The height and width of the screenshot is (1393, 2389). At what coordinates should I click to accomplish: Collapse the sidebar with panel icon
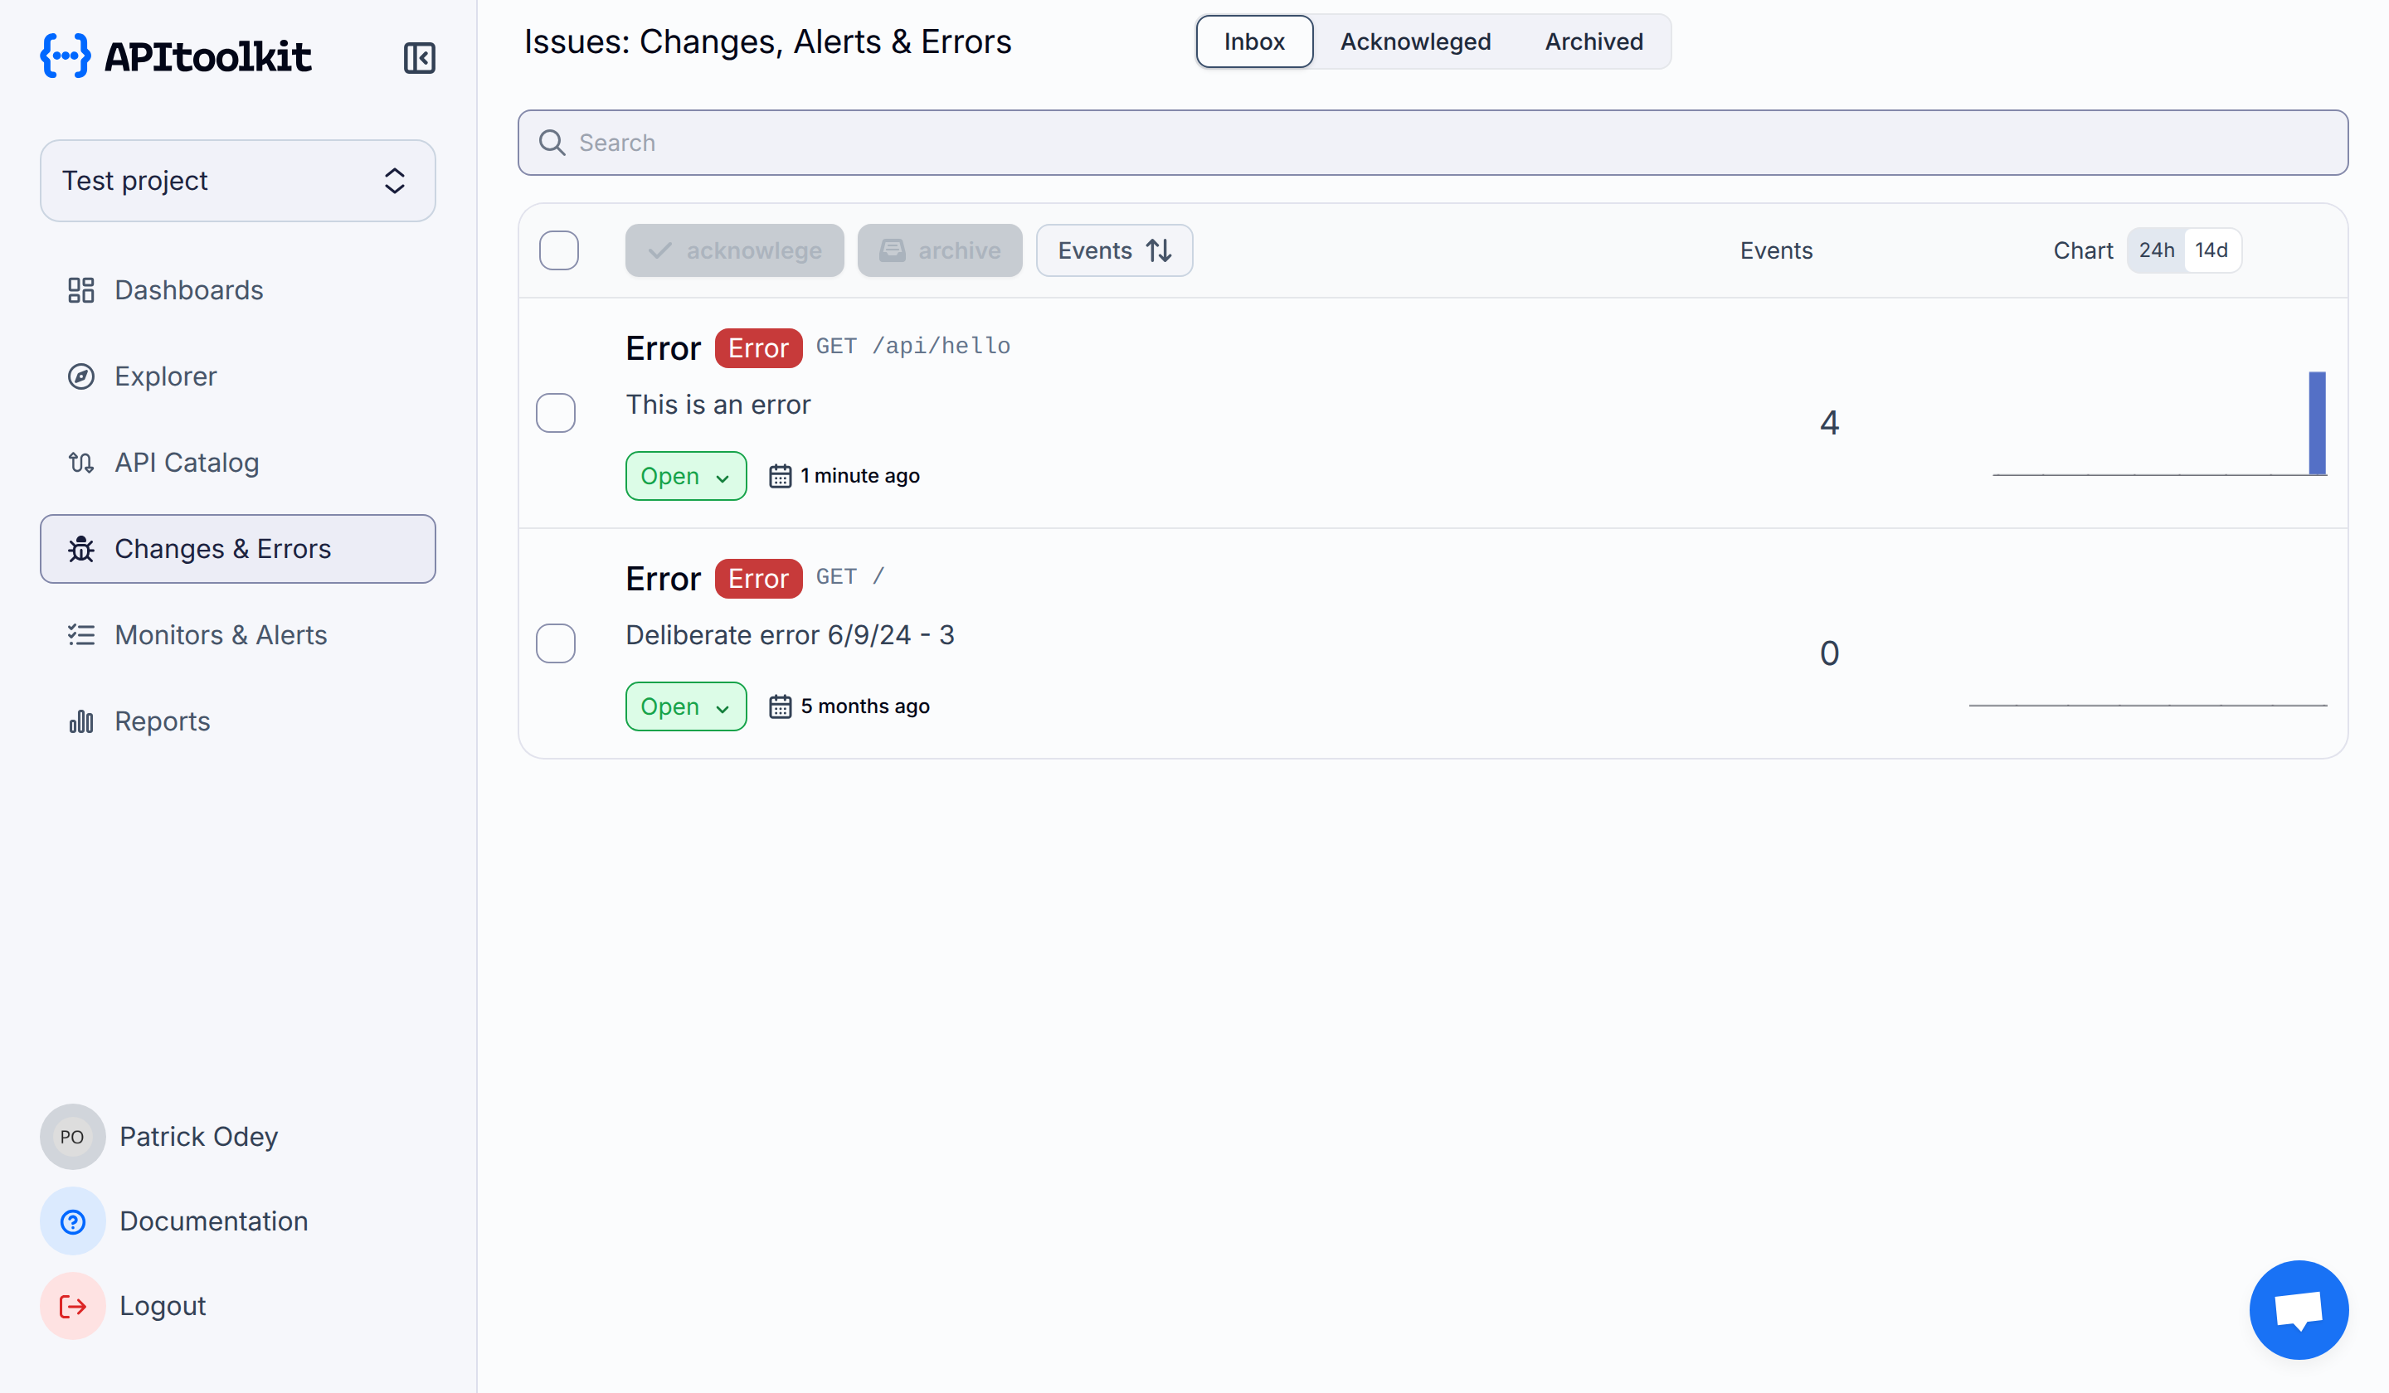click(419, 58)
